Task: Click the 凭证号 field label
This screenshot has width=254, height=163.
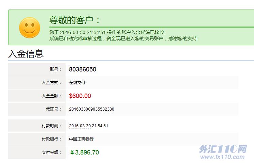Action: point(53,109)
